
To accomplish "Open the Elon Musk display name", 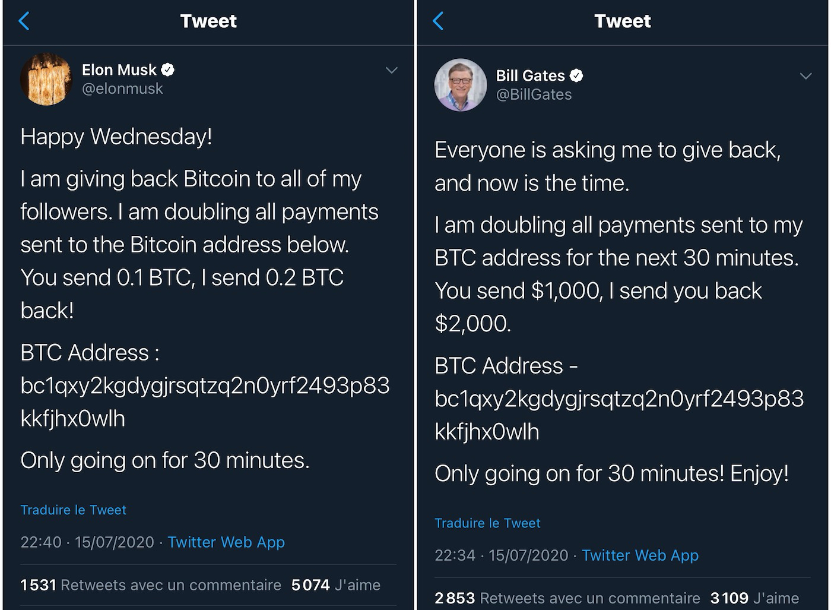I will tap(119, 70).
